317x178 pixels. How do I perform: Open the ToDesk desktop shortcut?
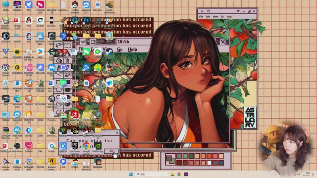[x=109, y=83]
